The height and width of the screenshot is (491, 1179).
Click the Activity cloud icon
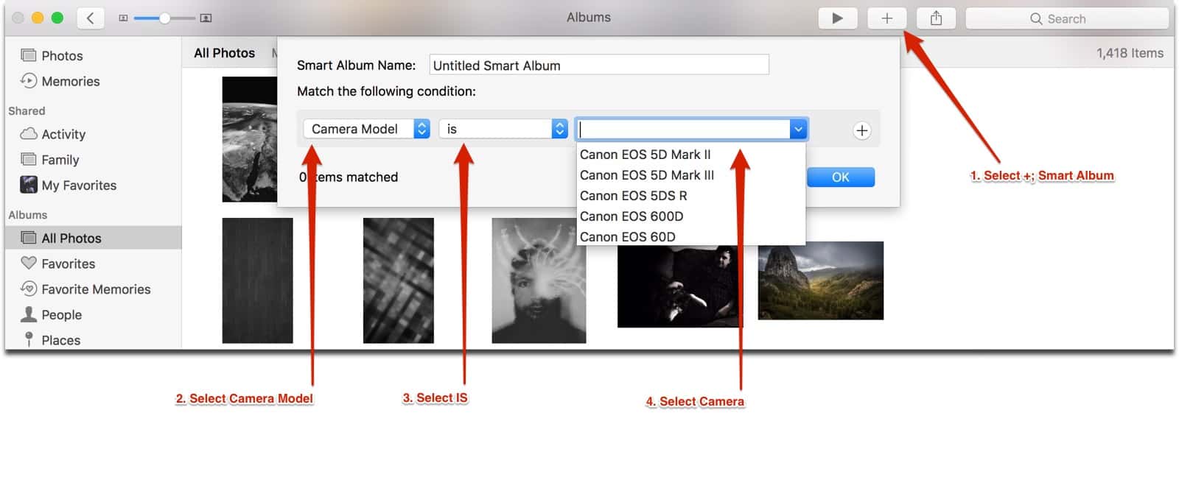(29, 134)
